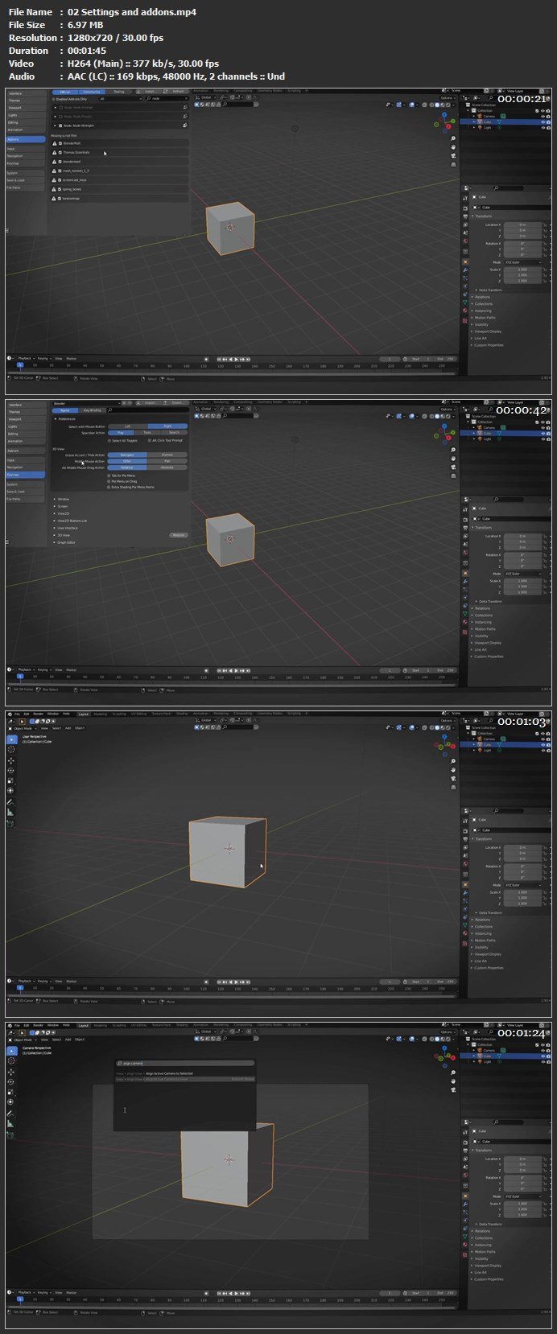
Task: In 00:01:03 frame, click the Blender logo icon
Action: pyautogui.click(x=10, y=714)
